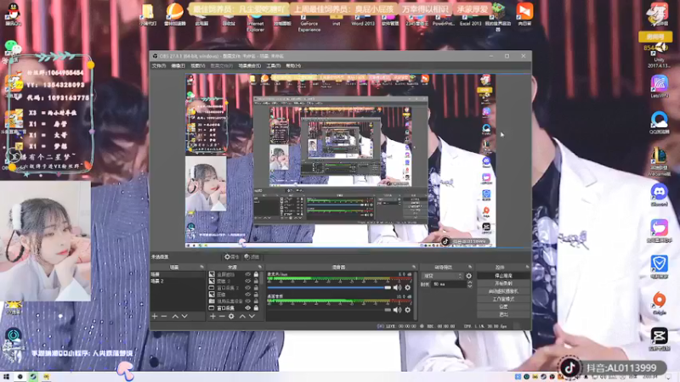This screenshot has height=382, width=680.
Task: Open QQ浏览器 desktop shortcut
Action: point(660,122)
